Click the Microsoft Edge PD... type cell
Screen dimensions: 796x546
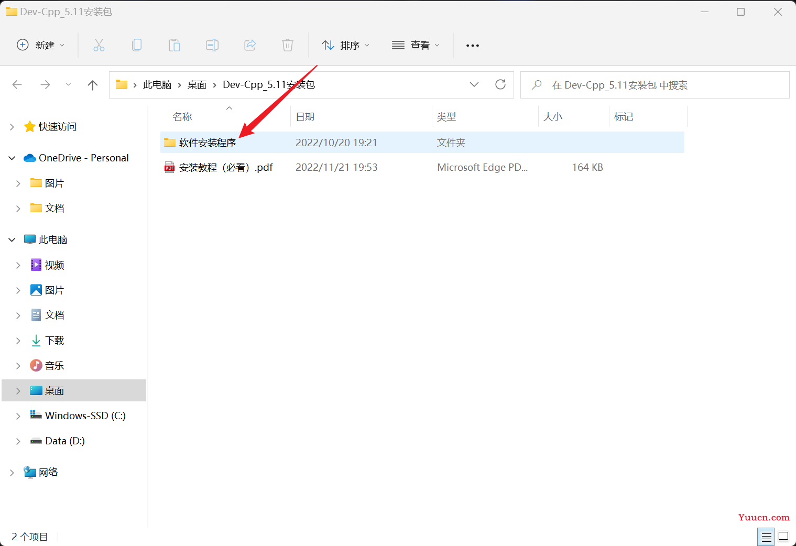pos(483,168)
